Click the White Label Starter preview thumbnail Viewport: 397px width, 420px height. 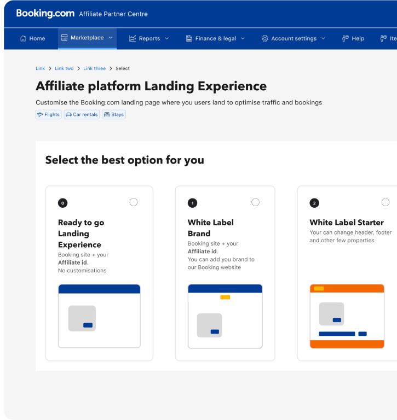pos(347,316)
